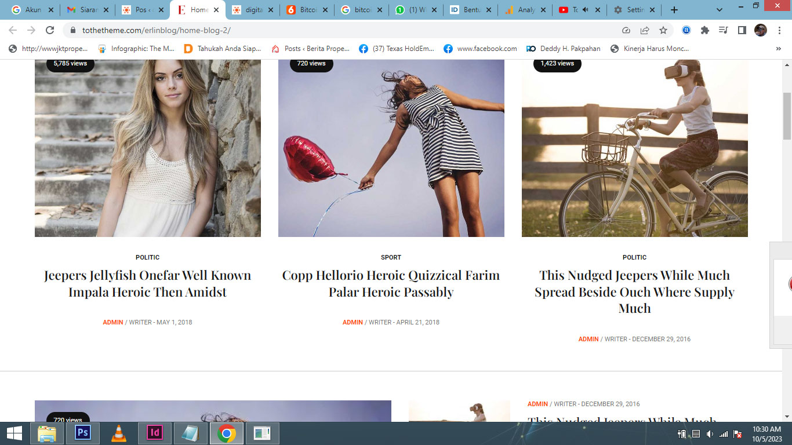Open the Deddy H. Pakpahan bookmark
792x445 pixels.
pyautogui.click(x=569, y=49)
